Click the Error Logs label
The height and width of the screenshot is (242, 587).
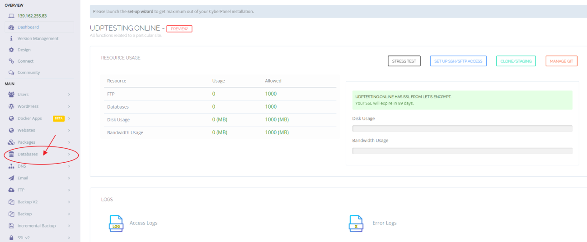click(x=385, y=223)
